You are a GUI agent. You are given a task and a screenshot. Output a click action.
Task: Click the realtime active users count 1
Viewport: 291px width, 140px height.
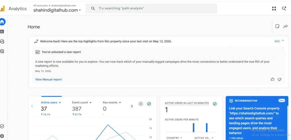[x=167, y=110]
